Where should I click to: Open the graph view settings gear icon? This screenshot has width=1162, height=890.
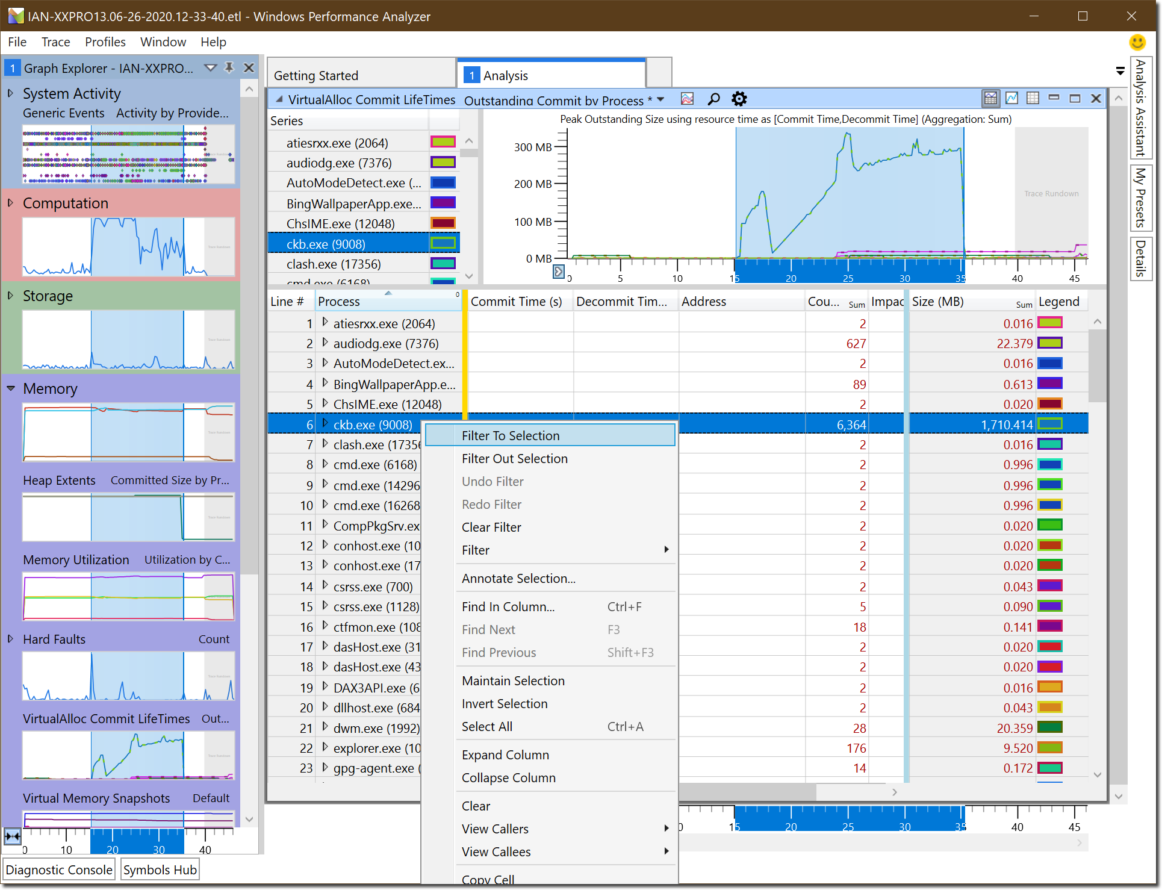pos(739,98)
